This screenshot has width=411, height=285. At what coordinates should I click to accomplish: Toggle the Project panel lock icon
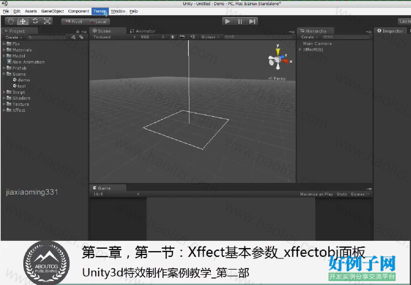pyautogui.click(x=77, y=32)
